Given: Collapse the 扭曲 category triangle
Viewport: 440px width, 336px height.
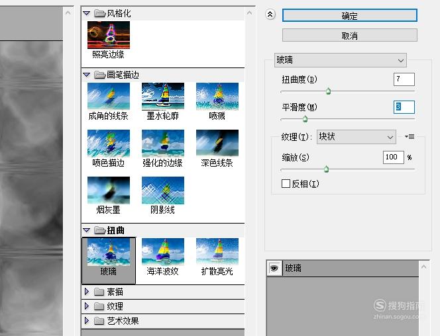Looking at the screenshot, I should click(x=86, y=230).
